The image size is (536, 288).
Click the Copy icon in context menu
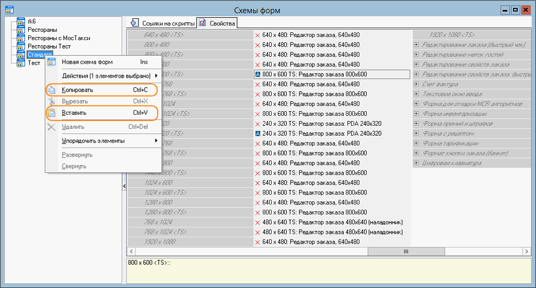point(52,90)
